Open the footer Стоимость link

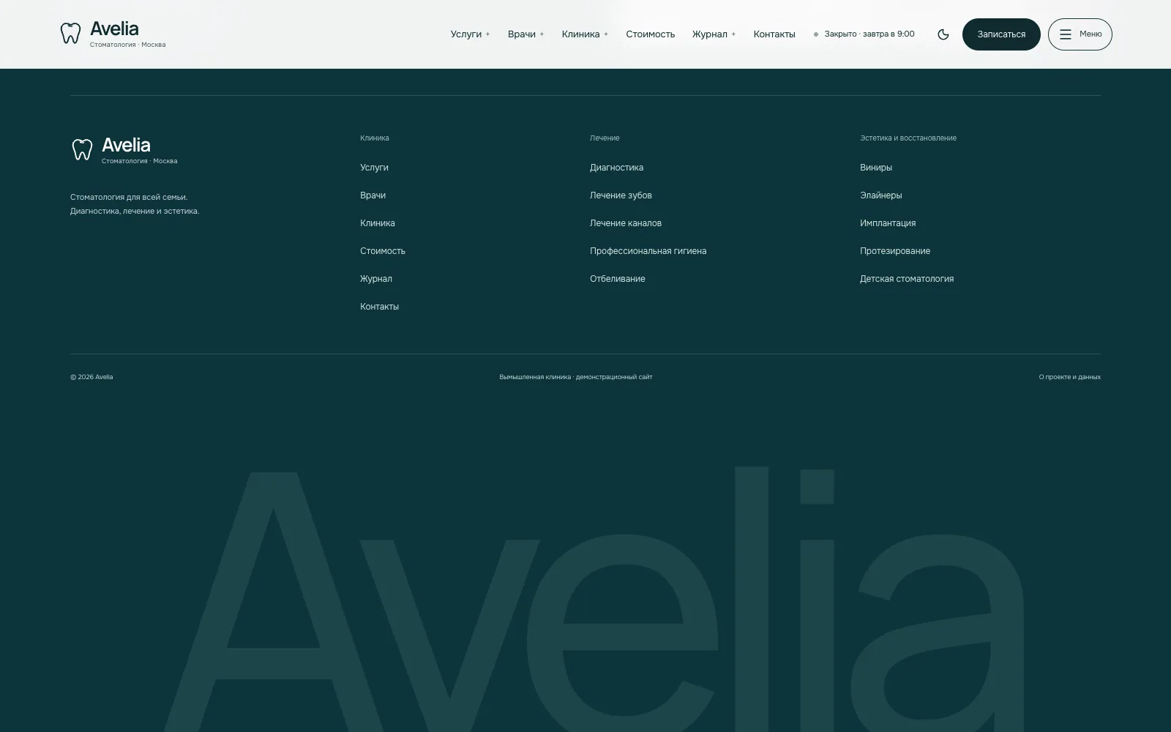(382, 251)
